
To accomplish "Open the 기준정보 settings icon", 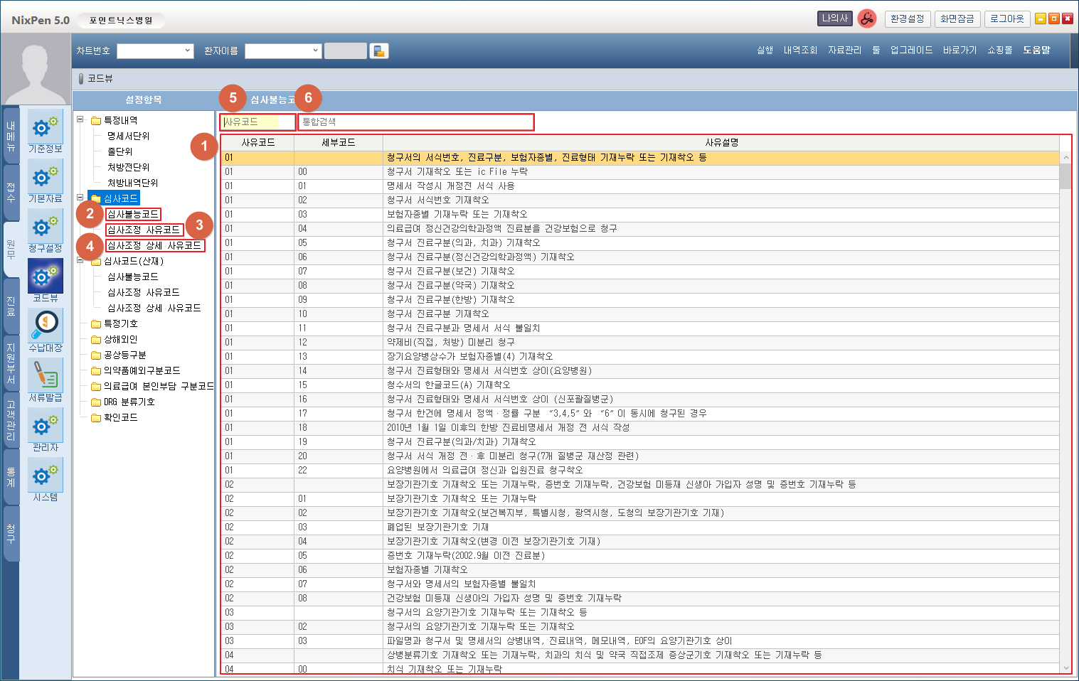I will [x=46, y=127].
